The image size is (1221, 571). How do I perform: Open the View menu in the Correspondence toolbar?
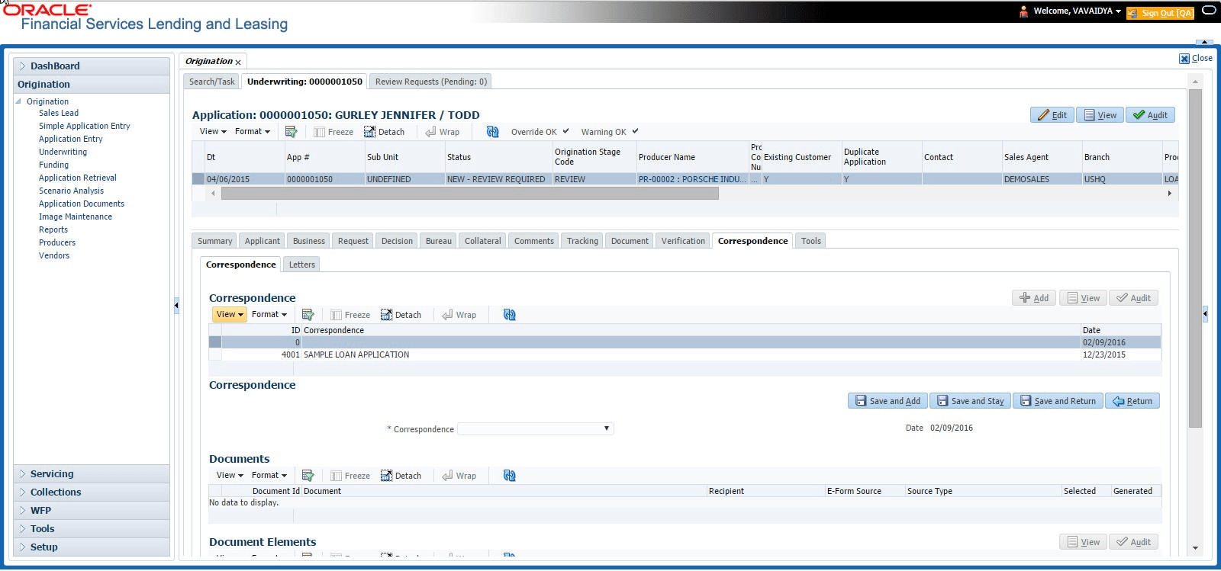[229, 314]
